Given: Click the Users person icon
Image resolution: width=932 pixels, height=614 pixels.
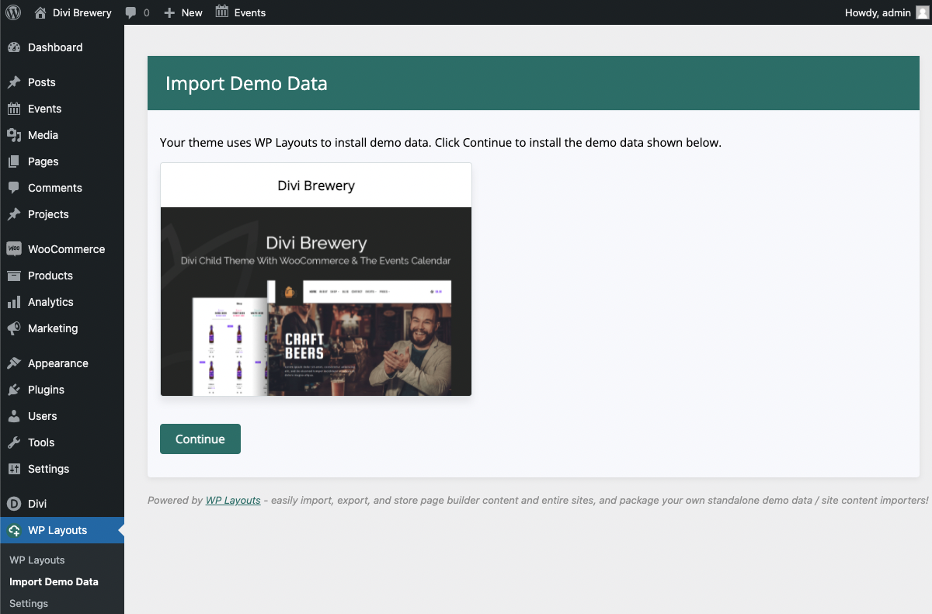Looking at the screenshot, I should [x=14, y=416].
